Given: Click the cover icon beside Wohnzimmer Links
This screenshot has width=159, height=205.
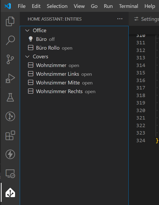Looking at the screenshot, I should pyautogui.click(x=31, y=74).
